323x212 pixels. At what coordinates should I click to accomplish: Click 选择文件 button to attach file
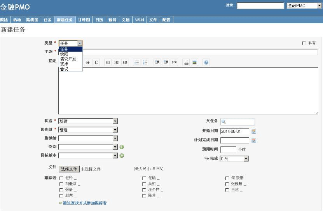tap(69, 169)
